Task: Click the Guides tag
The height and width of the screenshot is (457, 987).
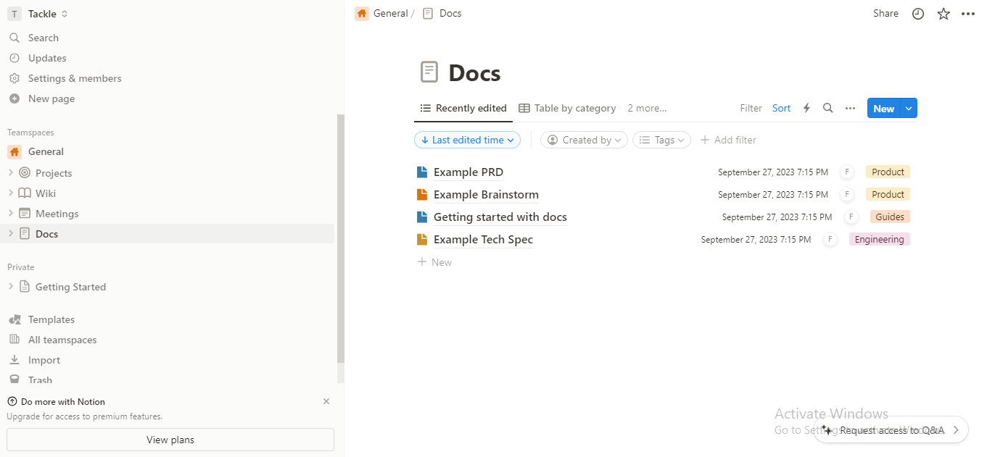Action: click(890, 217)
